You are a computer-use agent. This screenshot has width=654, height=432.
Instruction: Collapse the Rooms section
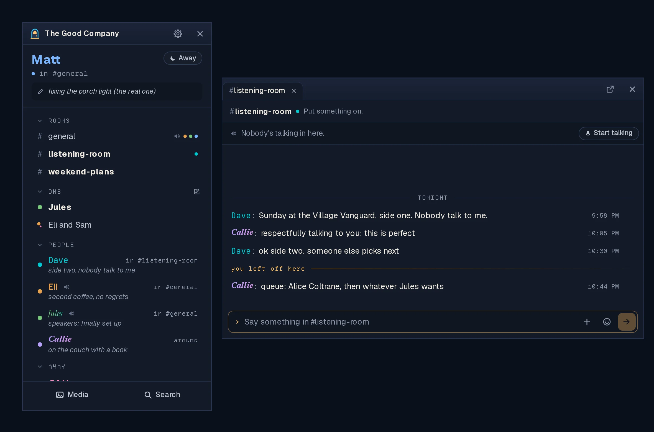tap(40, 121)
